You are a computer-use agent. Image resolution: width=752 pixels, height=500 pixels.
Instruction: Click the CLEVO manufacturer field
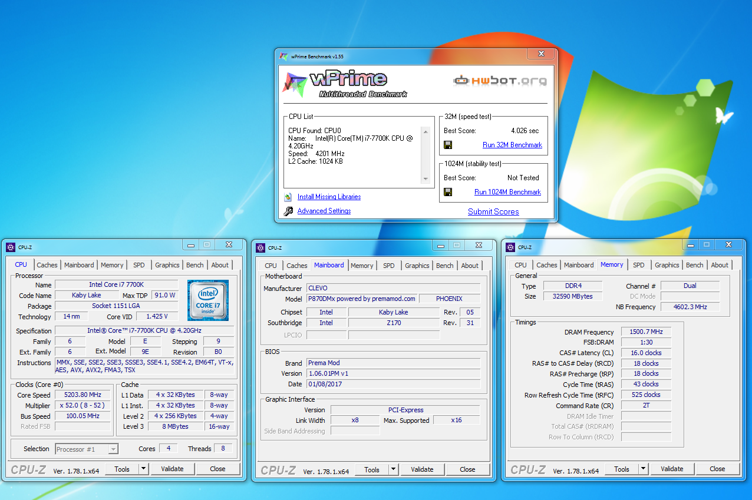point(393,288)
